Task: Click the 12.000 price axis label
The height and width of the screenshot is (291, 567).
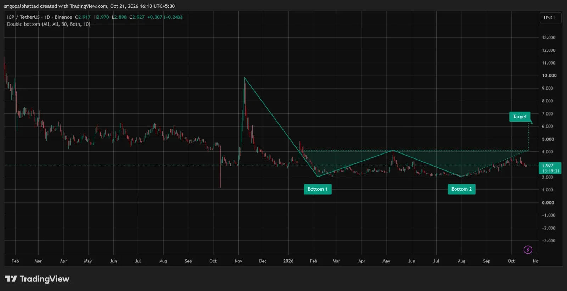Action: click(x=549, y=50)
